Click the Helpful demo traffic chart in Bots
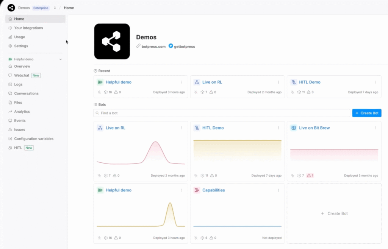Screen dimensions: 388x249 [x=141, y=215]
